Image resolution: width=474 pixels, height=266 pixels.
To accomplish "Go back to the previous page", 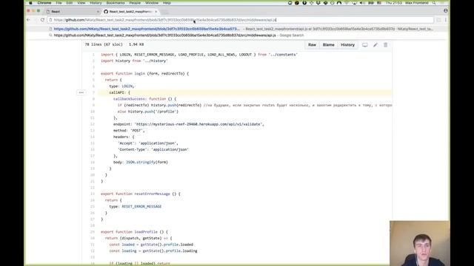I will tap(28, 20).
